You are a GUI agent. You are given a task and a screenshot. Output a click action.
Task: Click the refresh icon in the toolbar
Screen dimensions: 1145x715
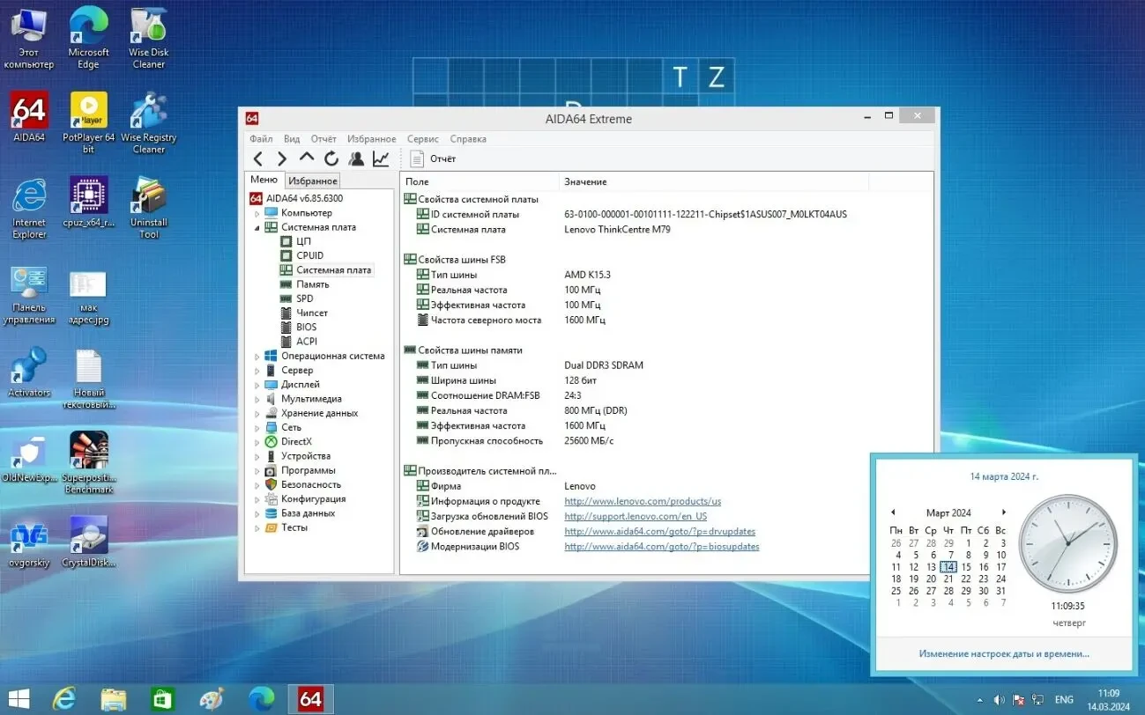pyautogui.click(x=331, y=158)
